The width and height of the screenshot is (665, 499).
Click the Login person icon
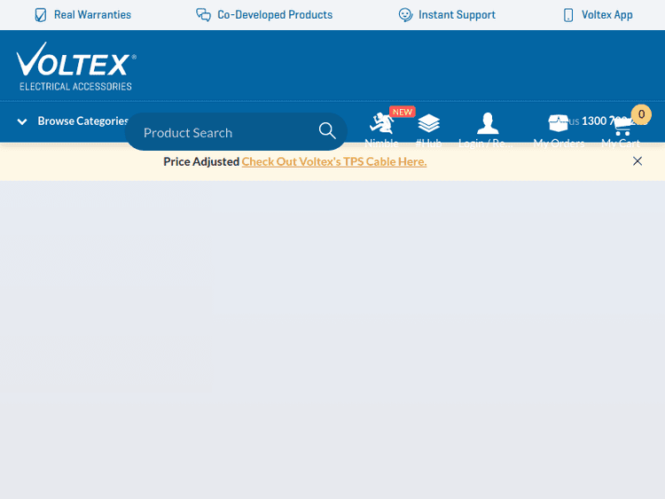pos(487,124)
